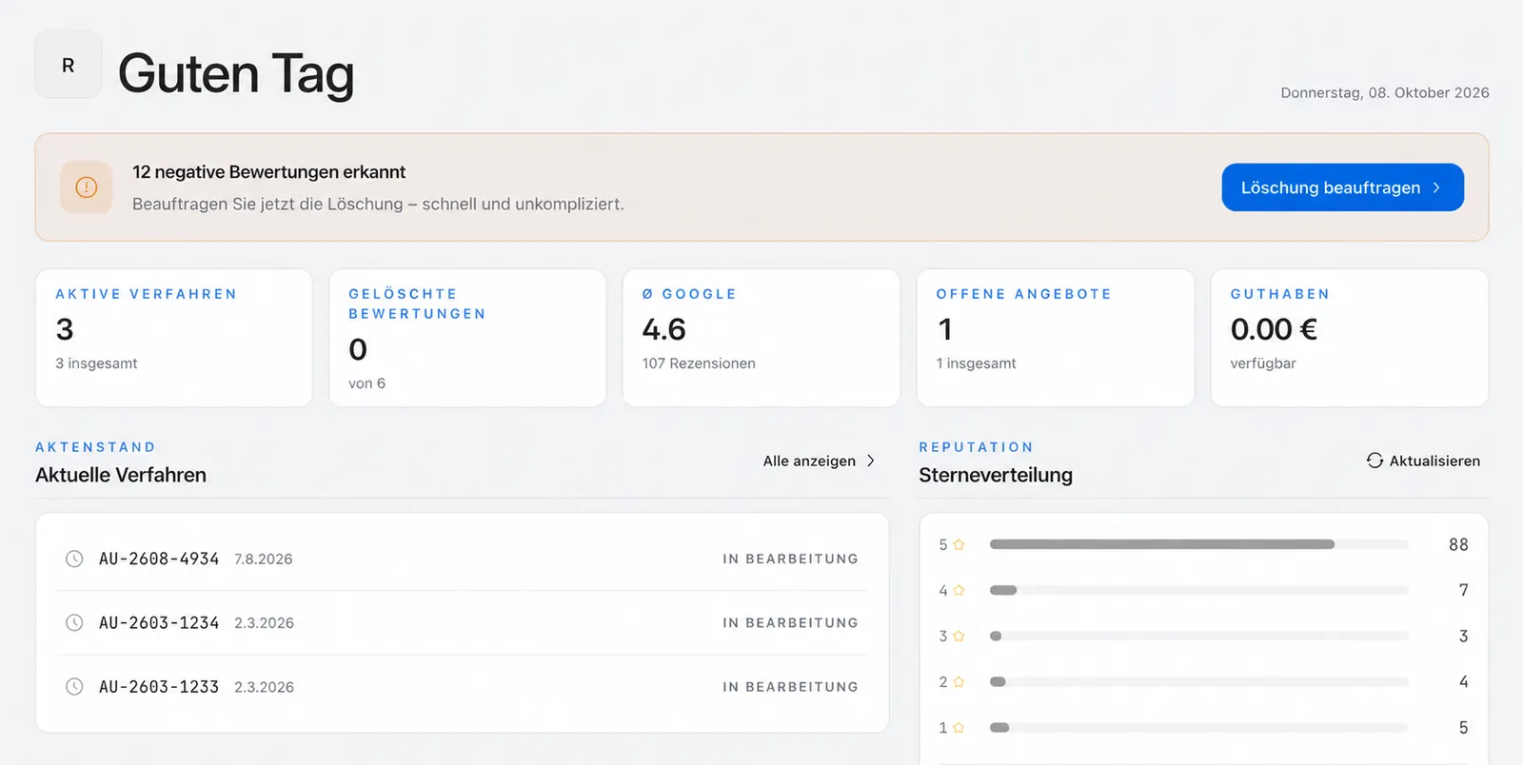Screen dimensions: 1523x765
Task: Click the chevron next to Alle anzeigen
Action: 870,461
